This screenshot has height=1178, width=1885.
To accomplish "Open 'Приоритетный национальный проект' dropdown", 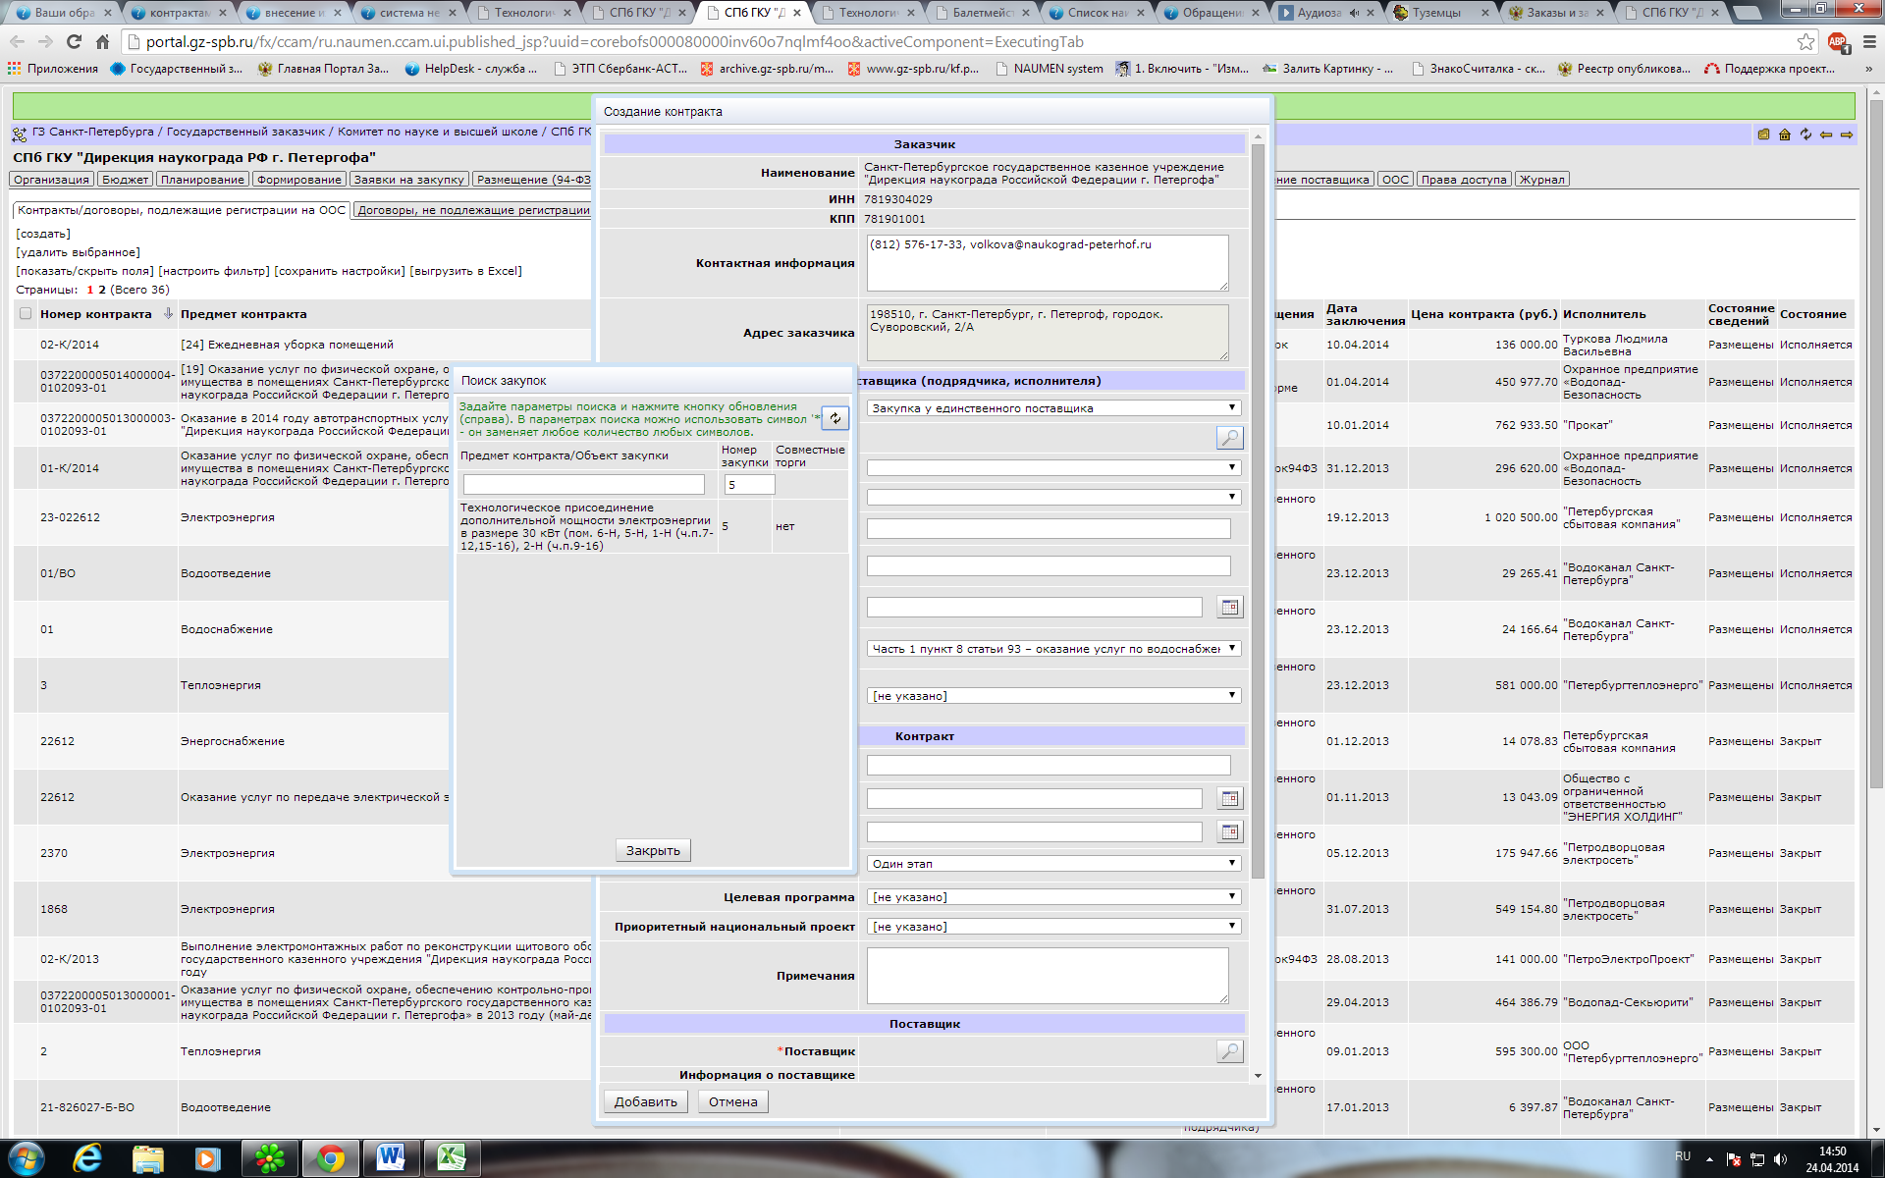I will (1053, 927).
